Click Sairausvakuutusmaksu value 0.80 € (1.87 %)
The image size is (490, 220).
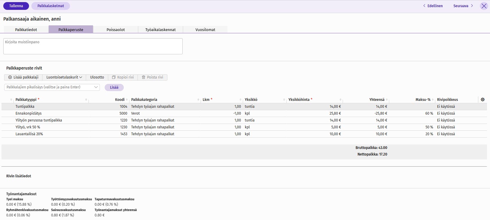(x=62, y=215)
